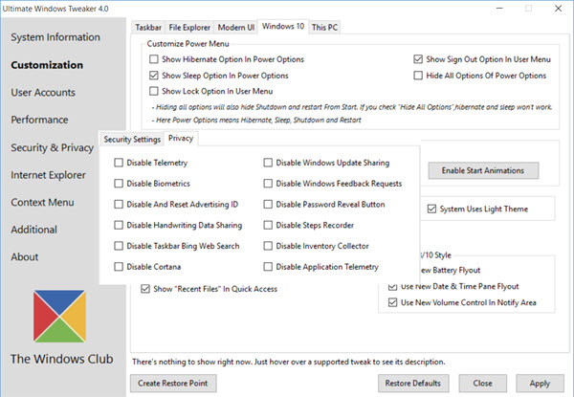
Task: Select the About sidebar item
Action: [x=25, y=257]
